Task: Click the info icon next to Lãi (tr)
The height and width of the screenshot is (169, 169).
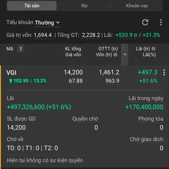Action: point(154,48)
